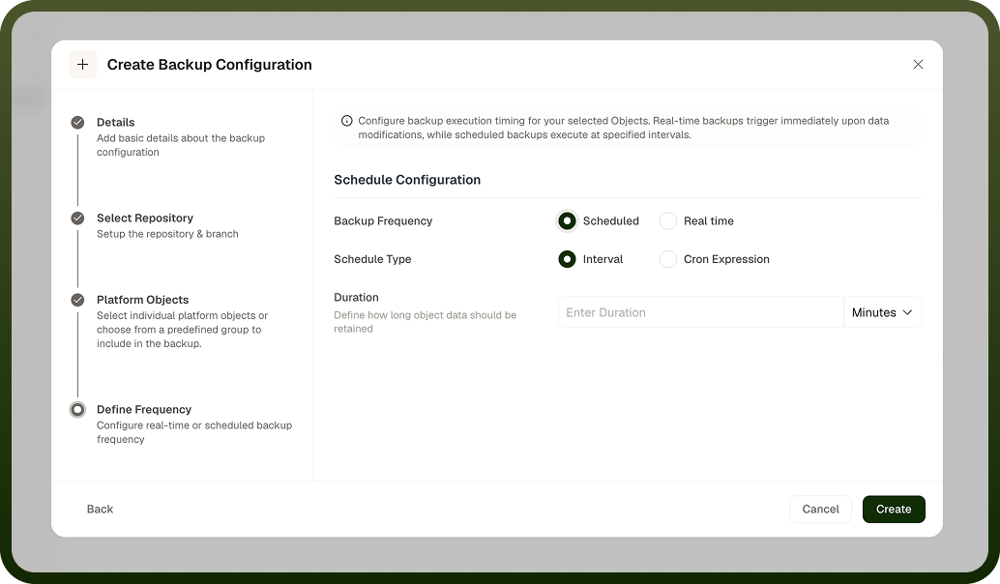Click the info icon in the notice banner

(347, 121)
